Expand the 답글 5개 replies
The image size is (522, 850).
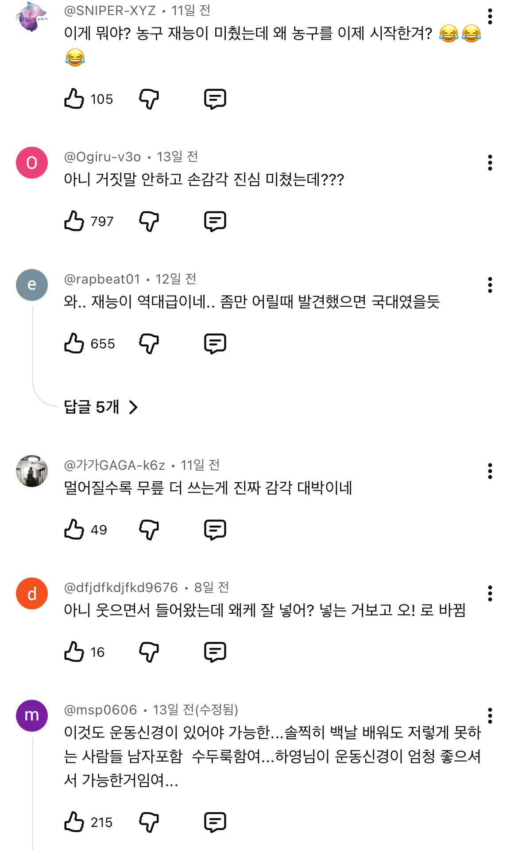(x=101, y=407)
